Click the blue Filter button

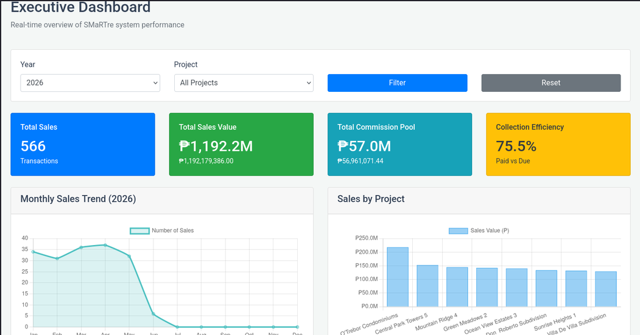(397, 83)
